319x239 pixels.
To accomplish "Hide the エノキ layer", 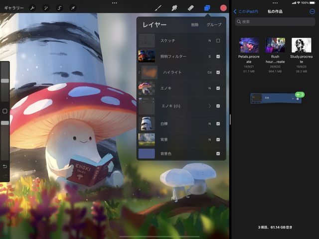I will coord(218,88).
